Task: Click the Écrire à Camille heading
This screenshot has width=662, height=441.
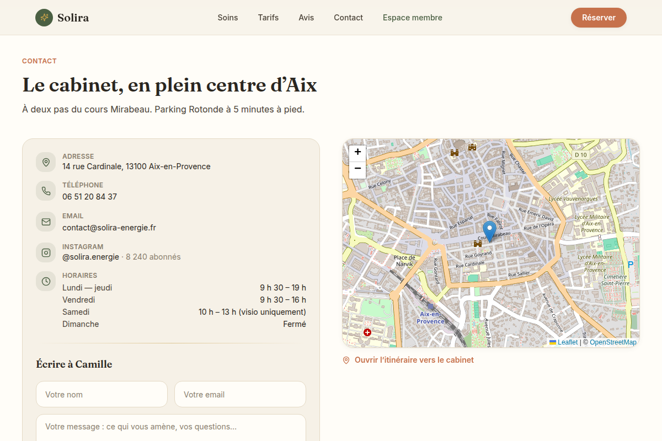Action: (x=74, y=364)
